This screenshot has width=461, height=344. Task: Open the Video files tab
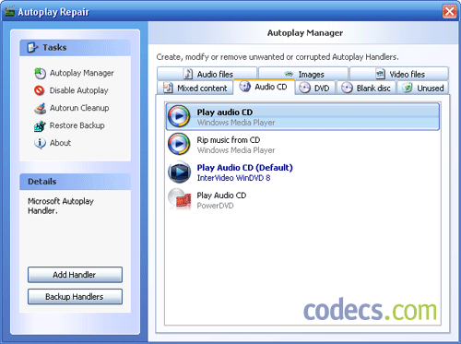click(399, 74)
